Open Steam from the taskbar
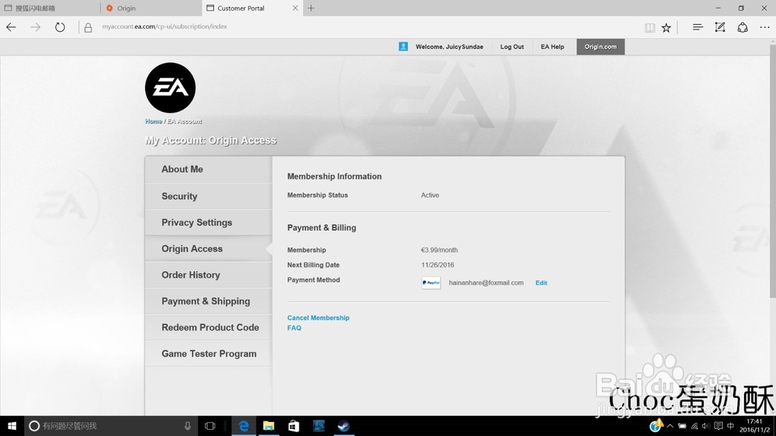The image size is (776, 436). coord(344,426)
